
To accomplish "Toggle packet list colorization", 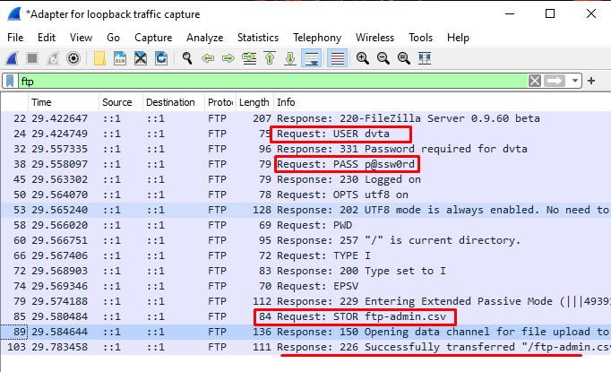I will pyautogui.click(x=337, y=58).
